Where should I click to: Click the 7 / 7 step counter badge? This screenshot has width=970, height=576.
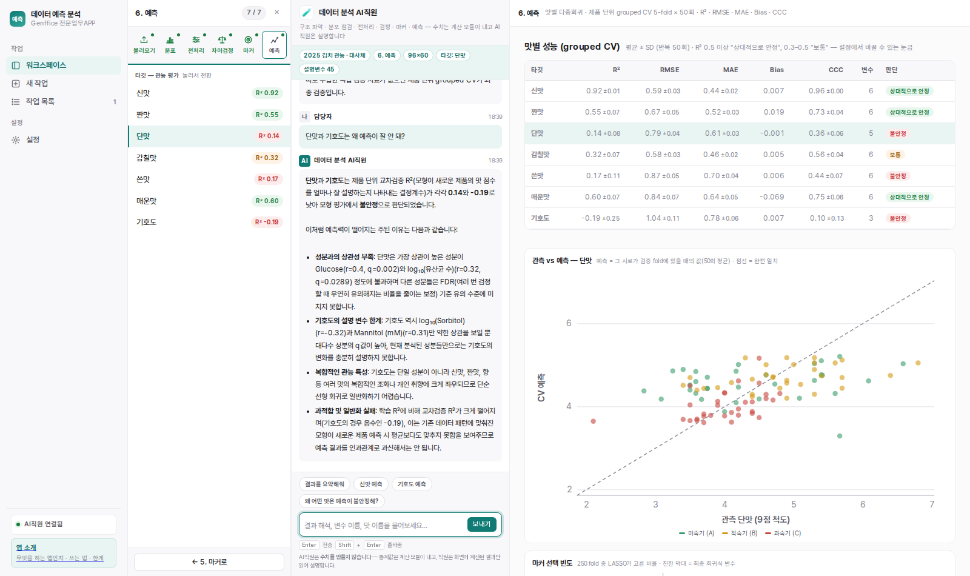coord(254,12)
